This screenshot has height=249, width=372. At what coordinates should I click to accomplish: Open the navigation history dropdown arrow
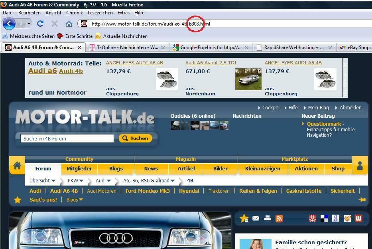pos(29,24)
